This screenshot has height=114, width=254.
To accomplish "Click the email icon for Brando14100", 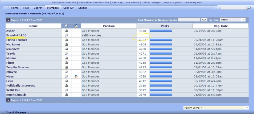I will pos(66,35).
